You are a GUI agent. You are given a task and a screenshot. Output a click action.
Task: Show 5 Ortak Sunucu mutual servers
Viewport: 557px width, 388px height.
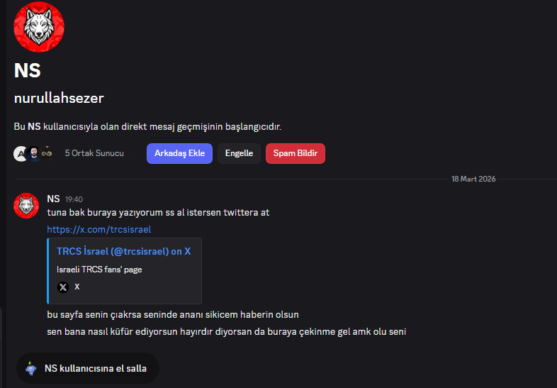[x=94, y=153]
